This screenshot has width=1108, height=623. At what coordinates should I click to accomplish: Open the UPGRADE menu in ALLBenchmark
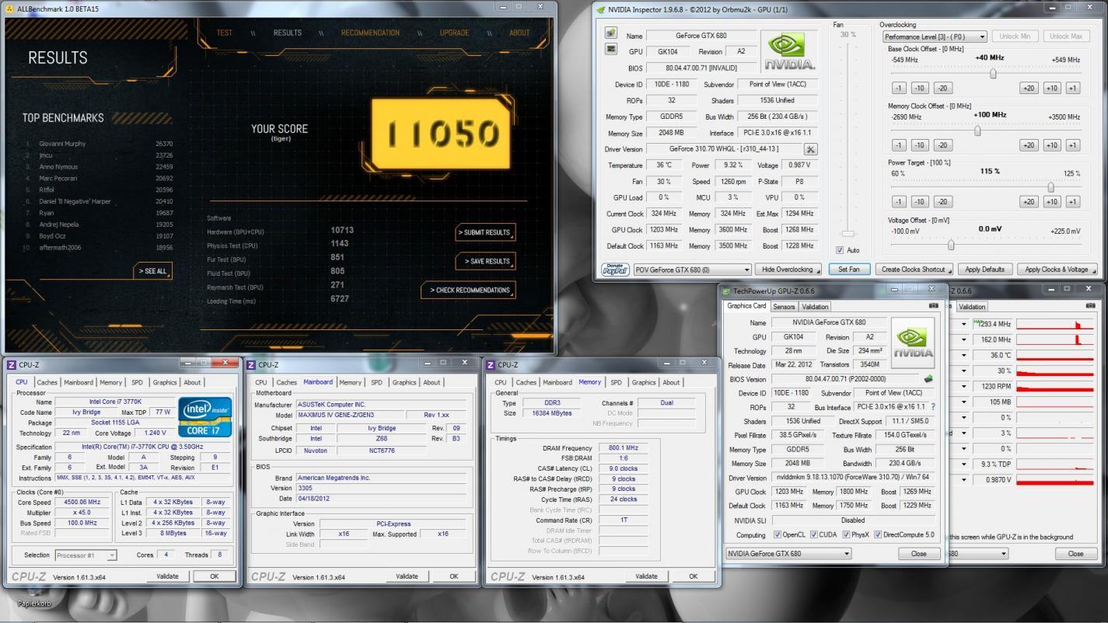point(454,33)
